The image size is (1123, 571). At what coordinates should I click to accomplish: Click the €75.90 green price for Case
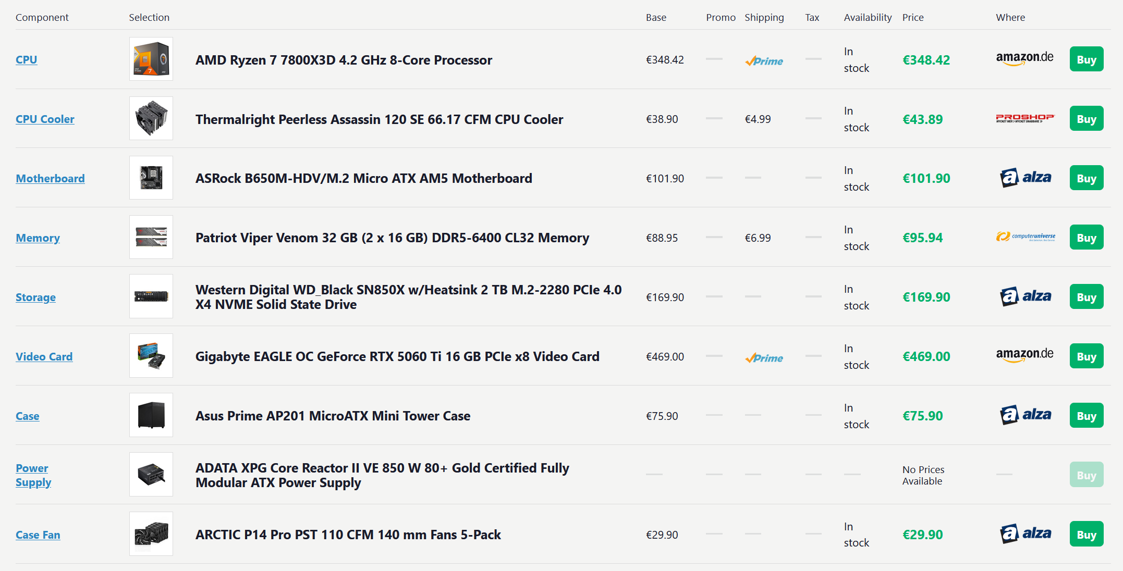point(922,416)
